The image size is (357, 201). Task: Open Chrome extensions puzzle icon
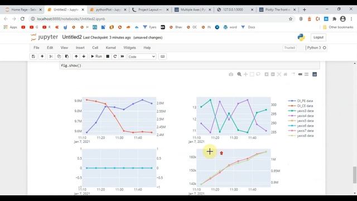click(334, 19)
